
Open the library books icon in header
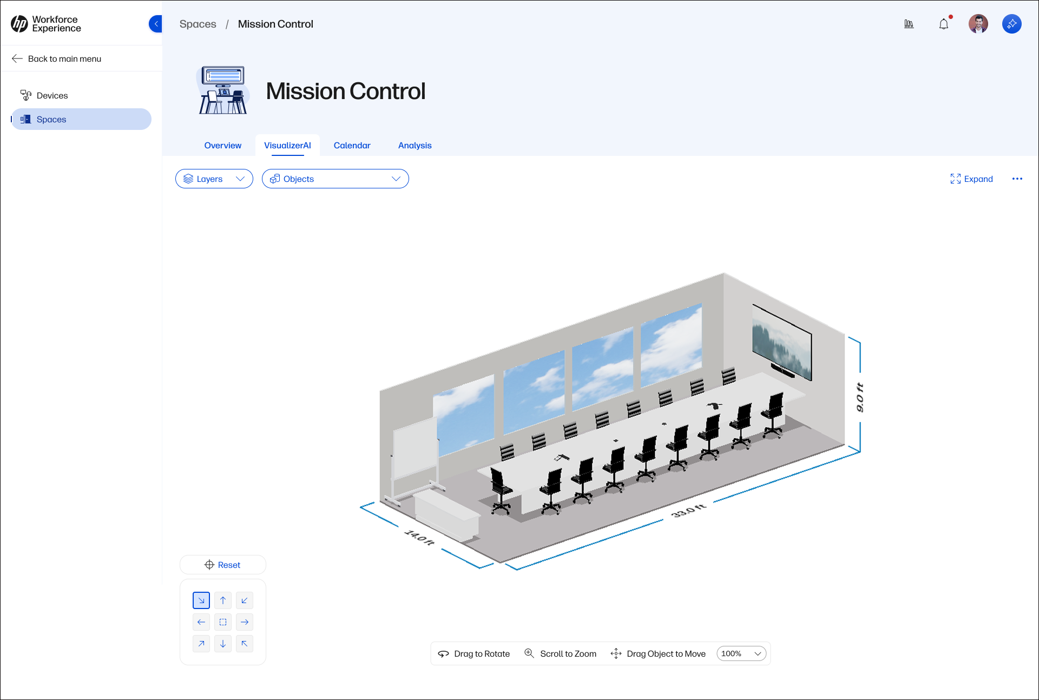coord(909,24)
